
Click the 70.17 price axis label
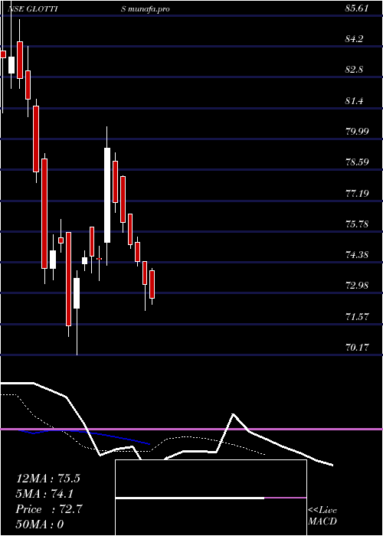point(357,348)
